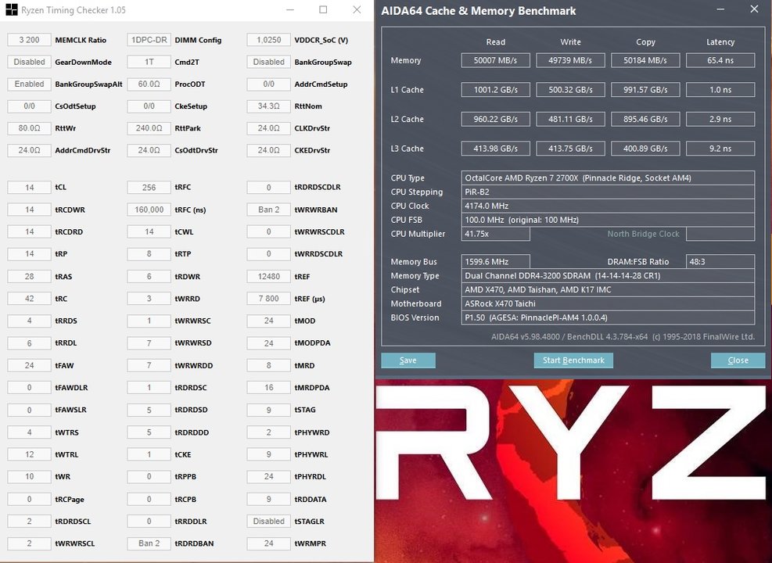772x563 pixels.
Task: Click the Motherboard ASRock X470 Taichi field
Action: point(608,303)
